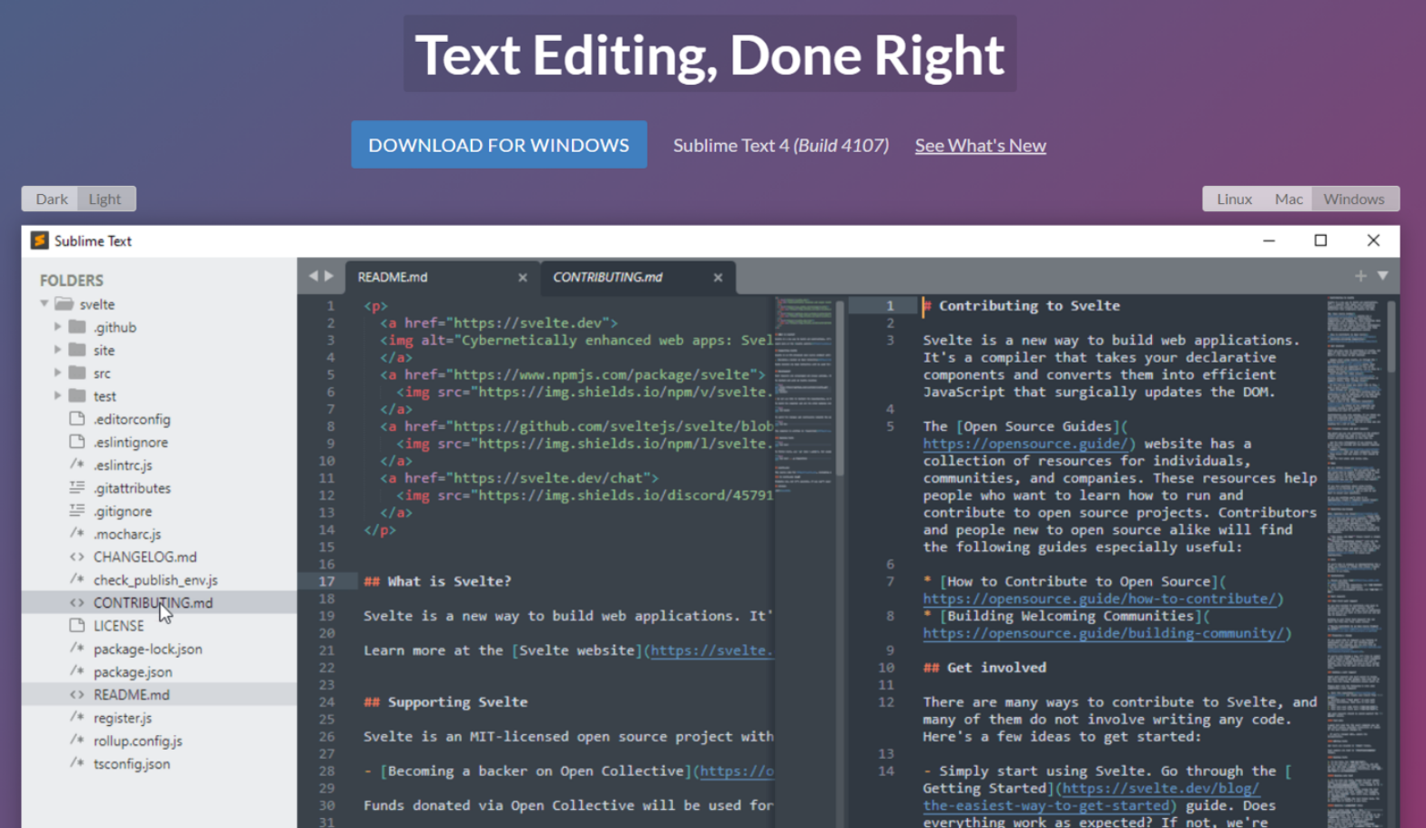This screenshot has height=828, width=1426.
Task: Click the plain file icon beside LICENSE
Action: point(76,625)
